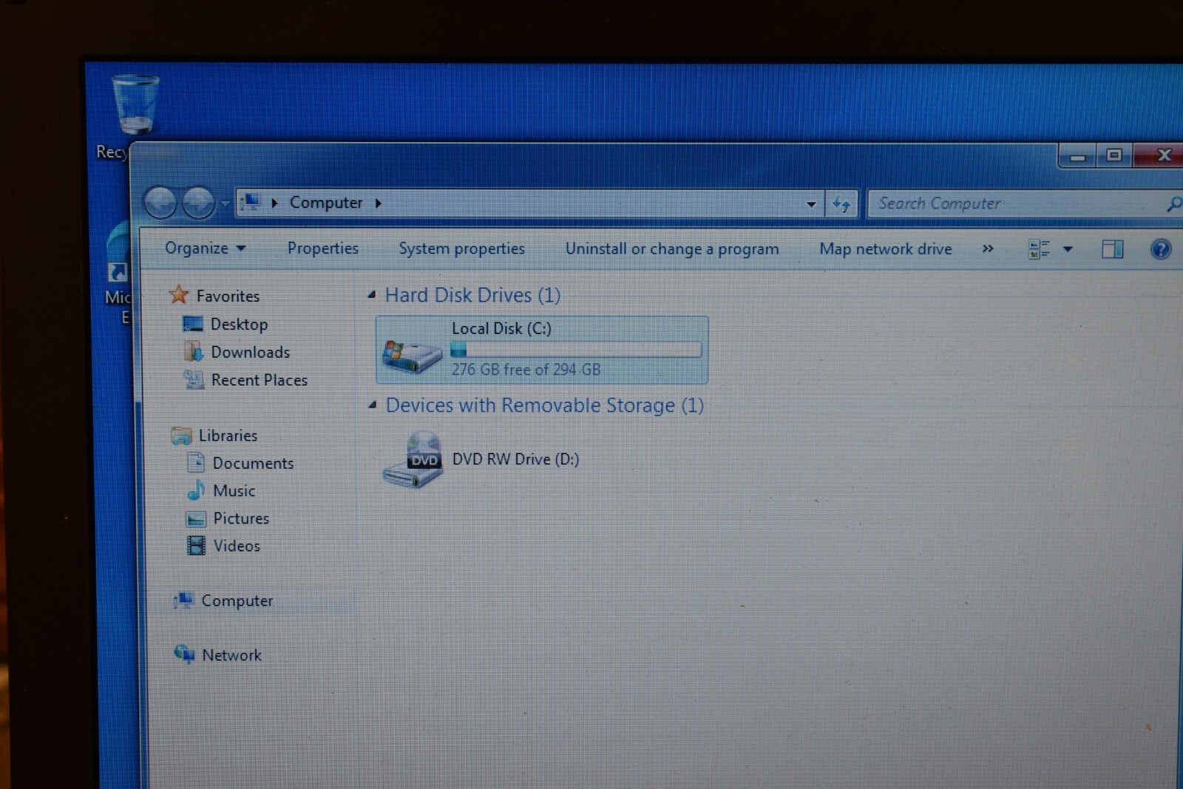
Task: Click the refresh button beside address bar
Action: coord(841,203)
